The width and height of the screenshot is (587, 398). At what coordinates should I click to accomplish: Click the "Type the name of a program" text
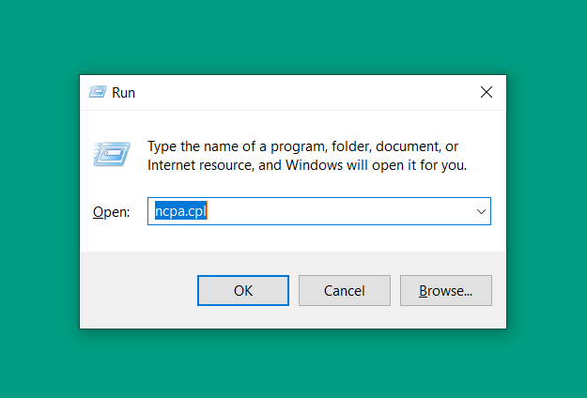[x=233, y=146]
